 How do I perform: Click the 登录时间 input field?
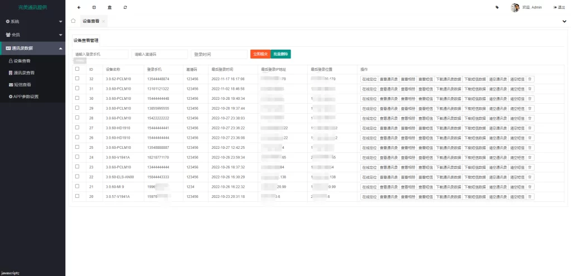(x=219, y=54)
